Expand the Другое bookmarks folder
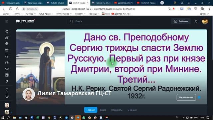 pos(204,14)
